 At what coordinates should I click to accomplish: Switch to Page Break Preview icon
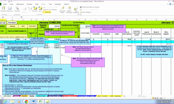click(x=157, y=98)
